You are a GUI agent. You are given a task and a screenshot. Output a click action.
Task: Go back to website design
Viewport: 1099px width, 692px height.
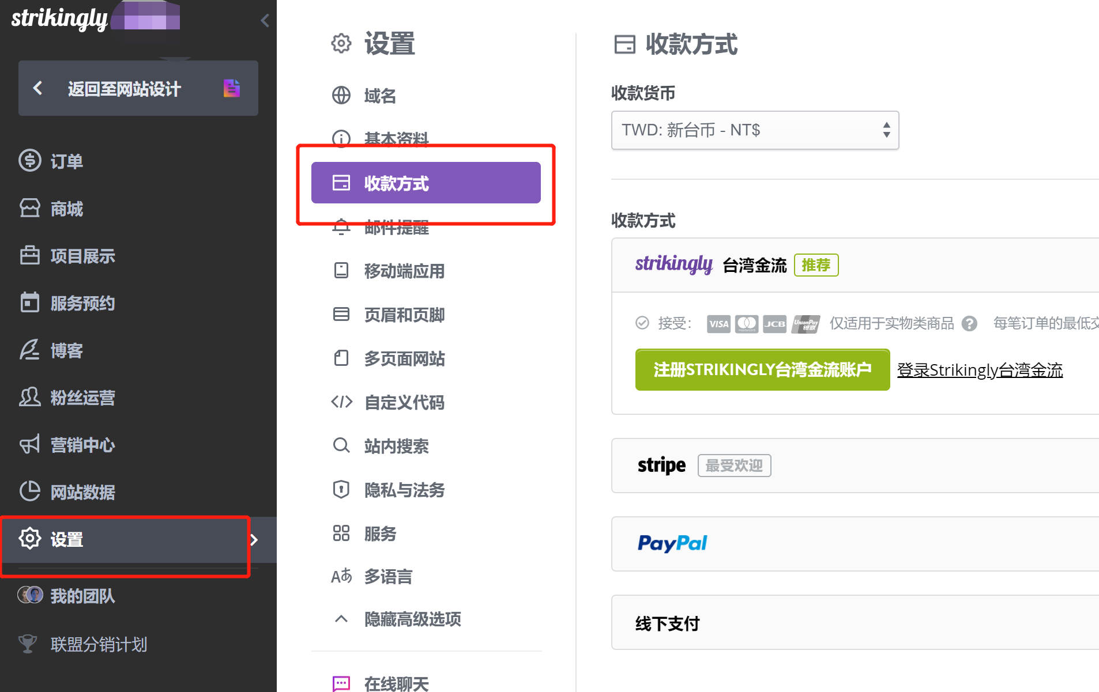click(138, 88)
